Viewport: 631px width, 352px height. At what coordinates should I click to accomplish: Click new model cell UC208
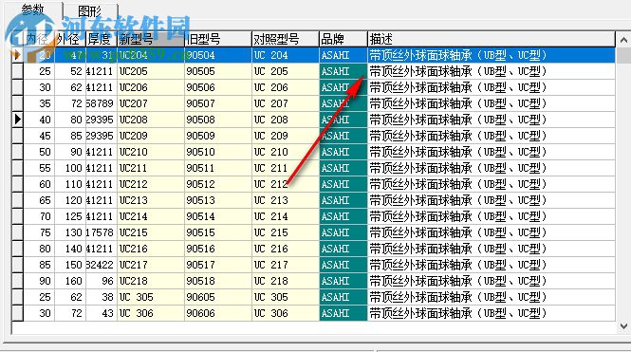pos(151,120)
